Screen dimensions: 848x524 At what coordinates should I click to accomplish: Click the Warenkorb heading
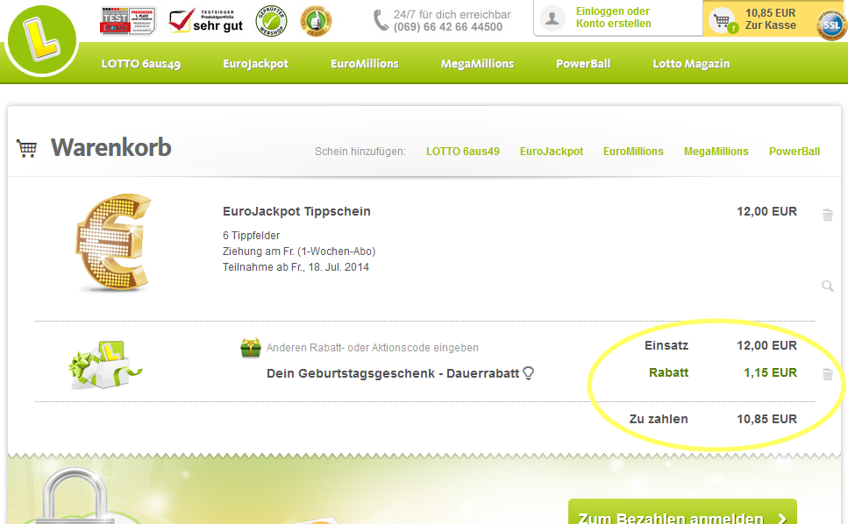[x=111, y=147]
